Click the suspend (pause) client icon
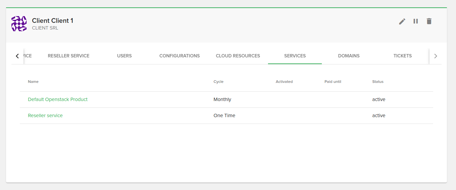 (x=416, y=21)
